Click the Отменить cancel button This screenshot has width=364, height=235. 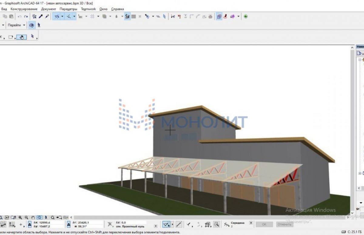pos(285,224)
